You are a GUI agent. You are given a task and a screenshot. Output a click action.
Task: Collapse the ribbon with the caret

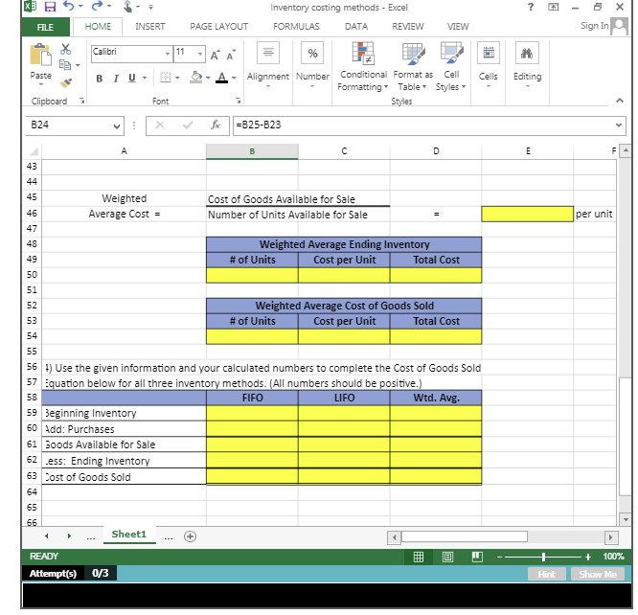pos(619,101)
